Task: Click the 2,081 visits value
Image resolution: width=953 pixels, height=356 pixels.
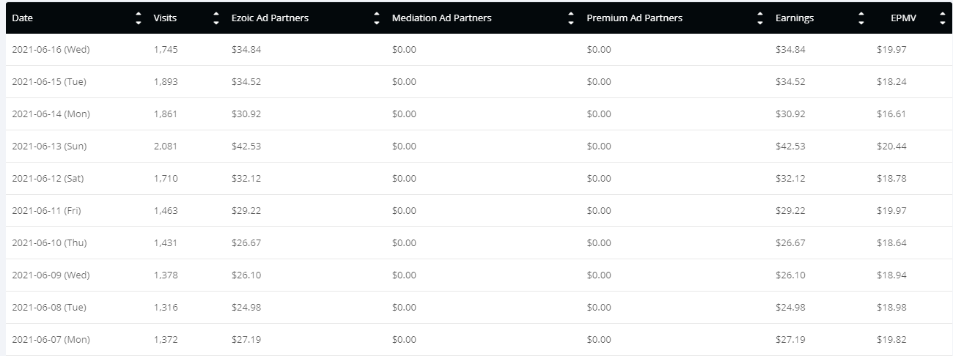Action: click(x=166, y=147)
